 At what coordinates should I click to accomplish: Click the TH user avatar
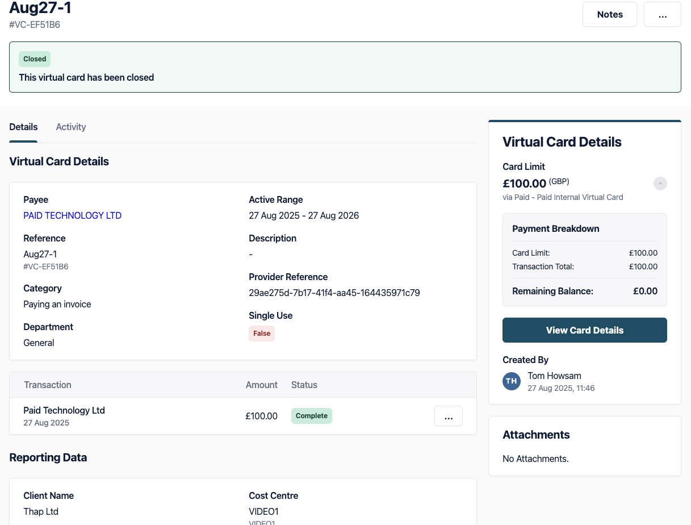tap(512, 381)
